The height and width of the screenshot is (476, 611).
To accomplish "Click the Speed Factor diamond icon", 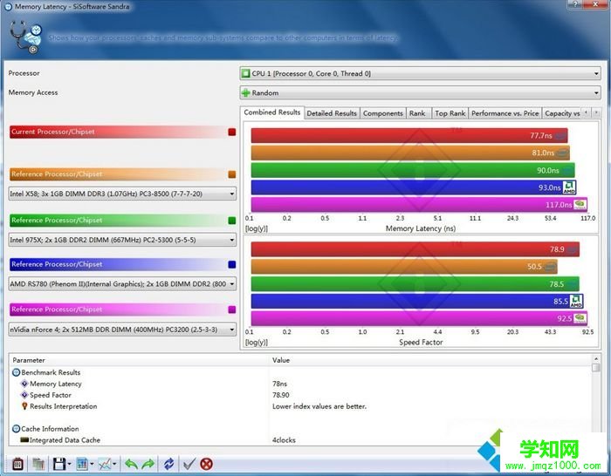I will (24, 395).
